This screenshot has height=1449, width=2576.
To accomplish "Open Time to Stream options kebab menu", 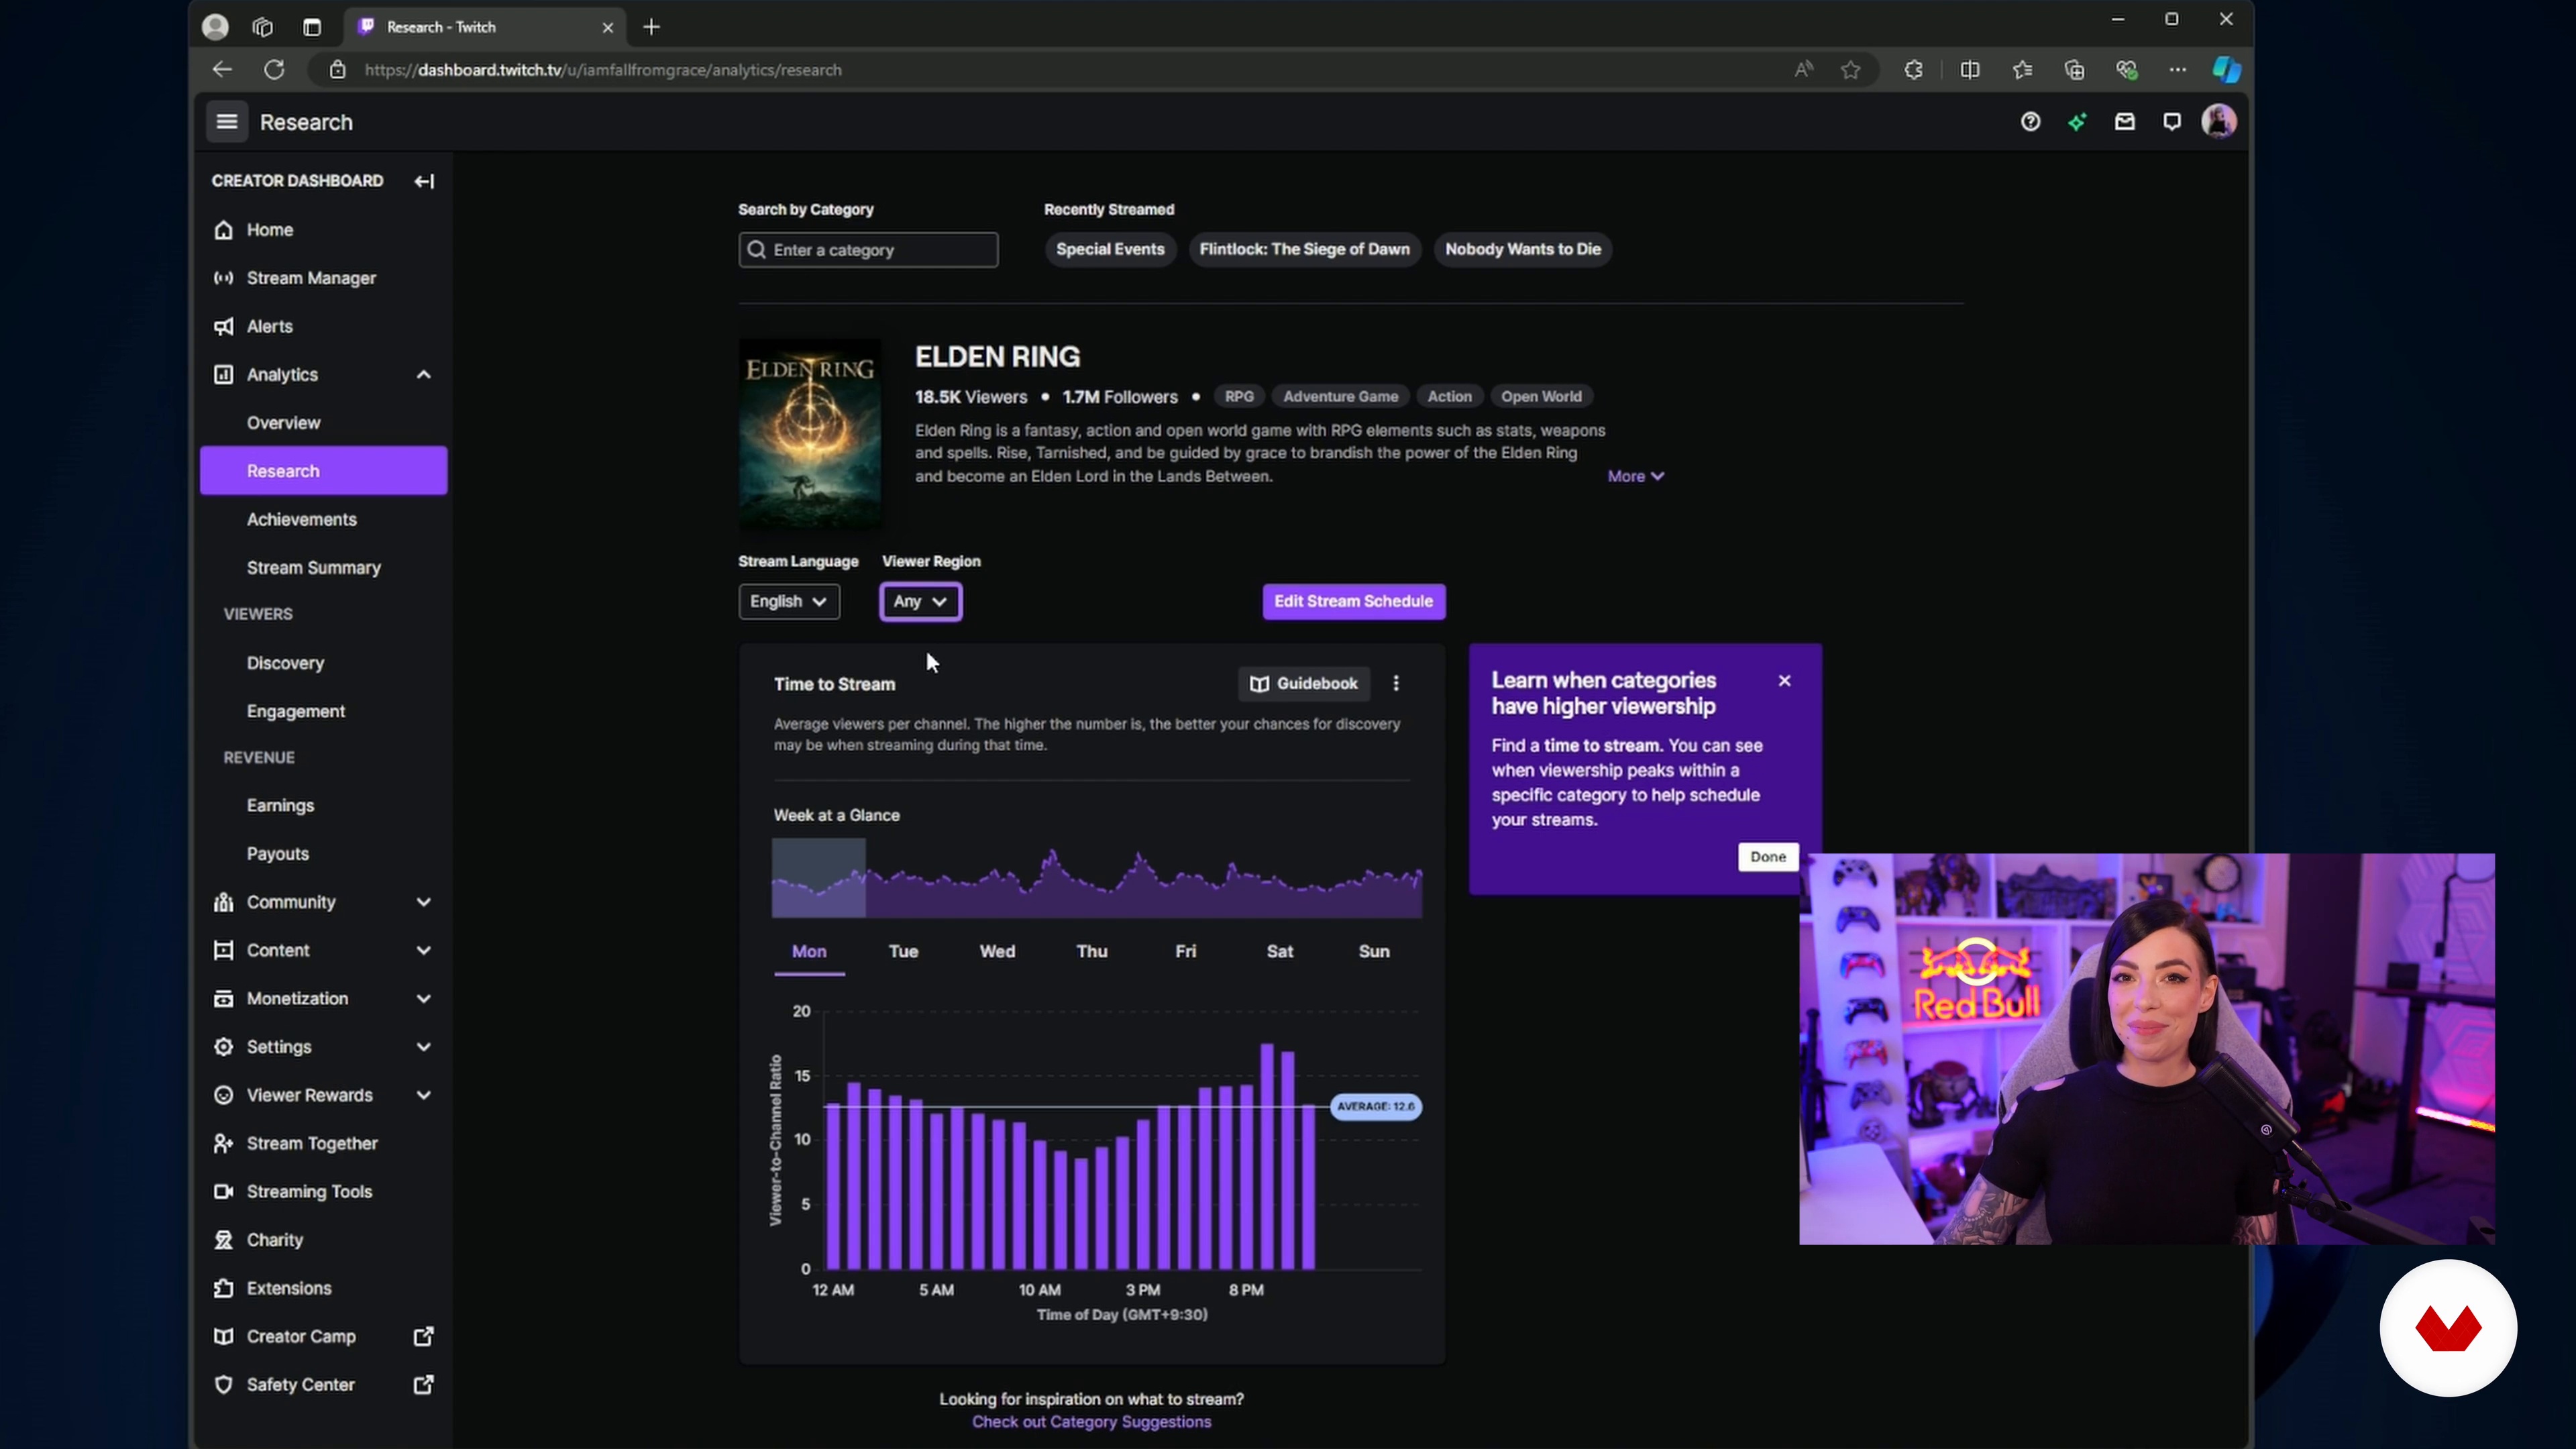I will pos(1396,684).
